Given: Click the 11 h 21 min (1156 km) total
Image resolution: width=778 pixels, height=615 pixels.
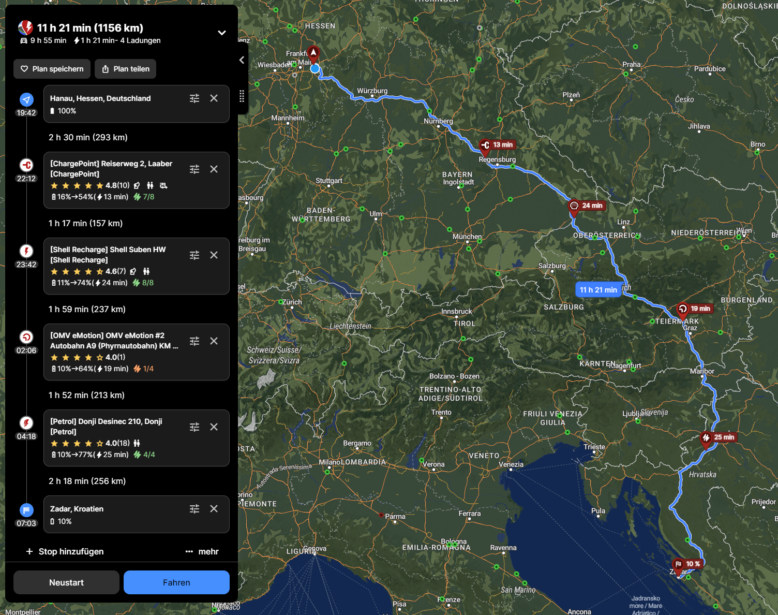Looking at the screenshot, I should (x=90, y=28).
